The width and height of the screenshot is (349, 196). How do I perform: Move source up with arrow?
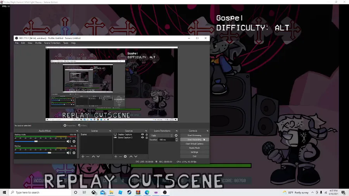(131, 156)
